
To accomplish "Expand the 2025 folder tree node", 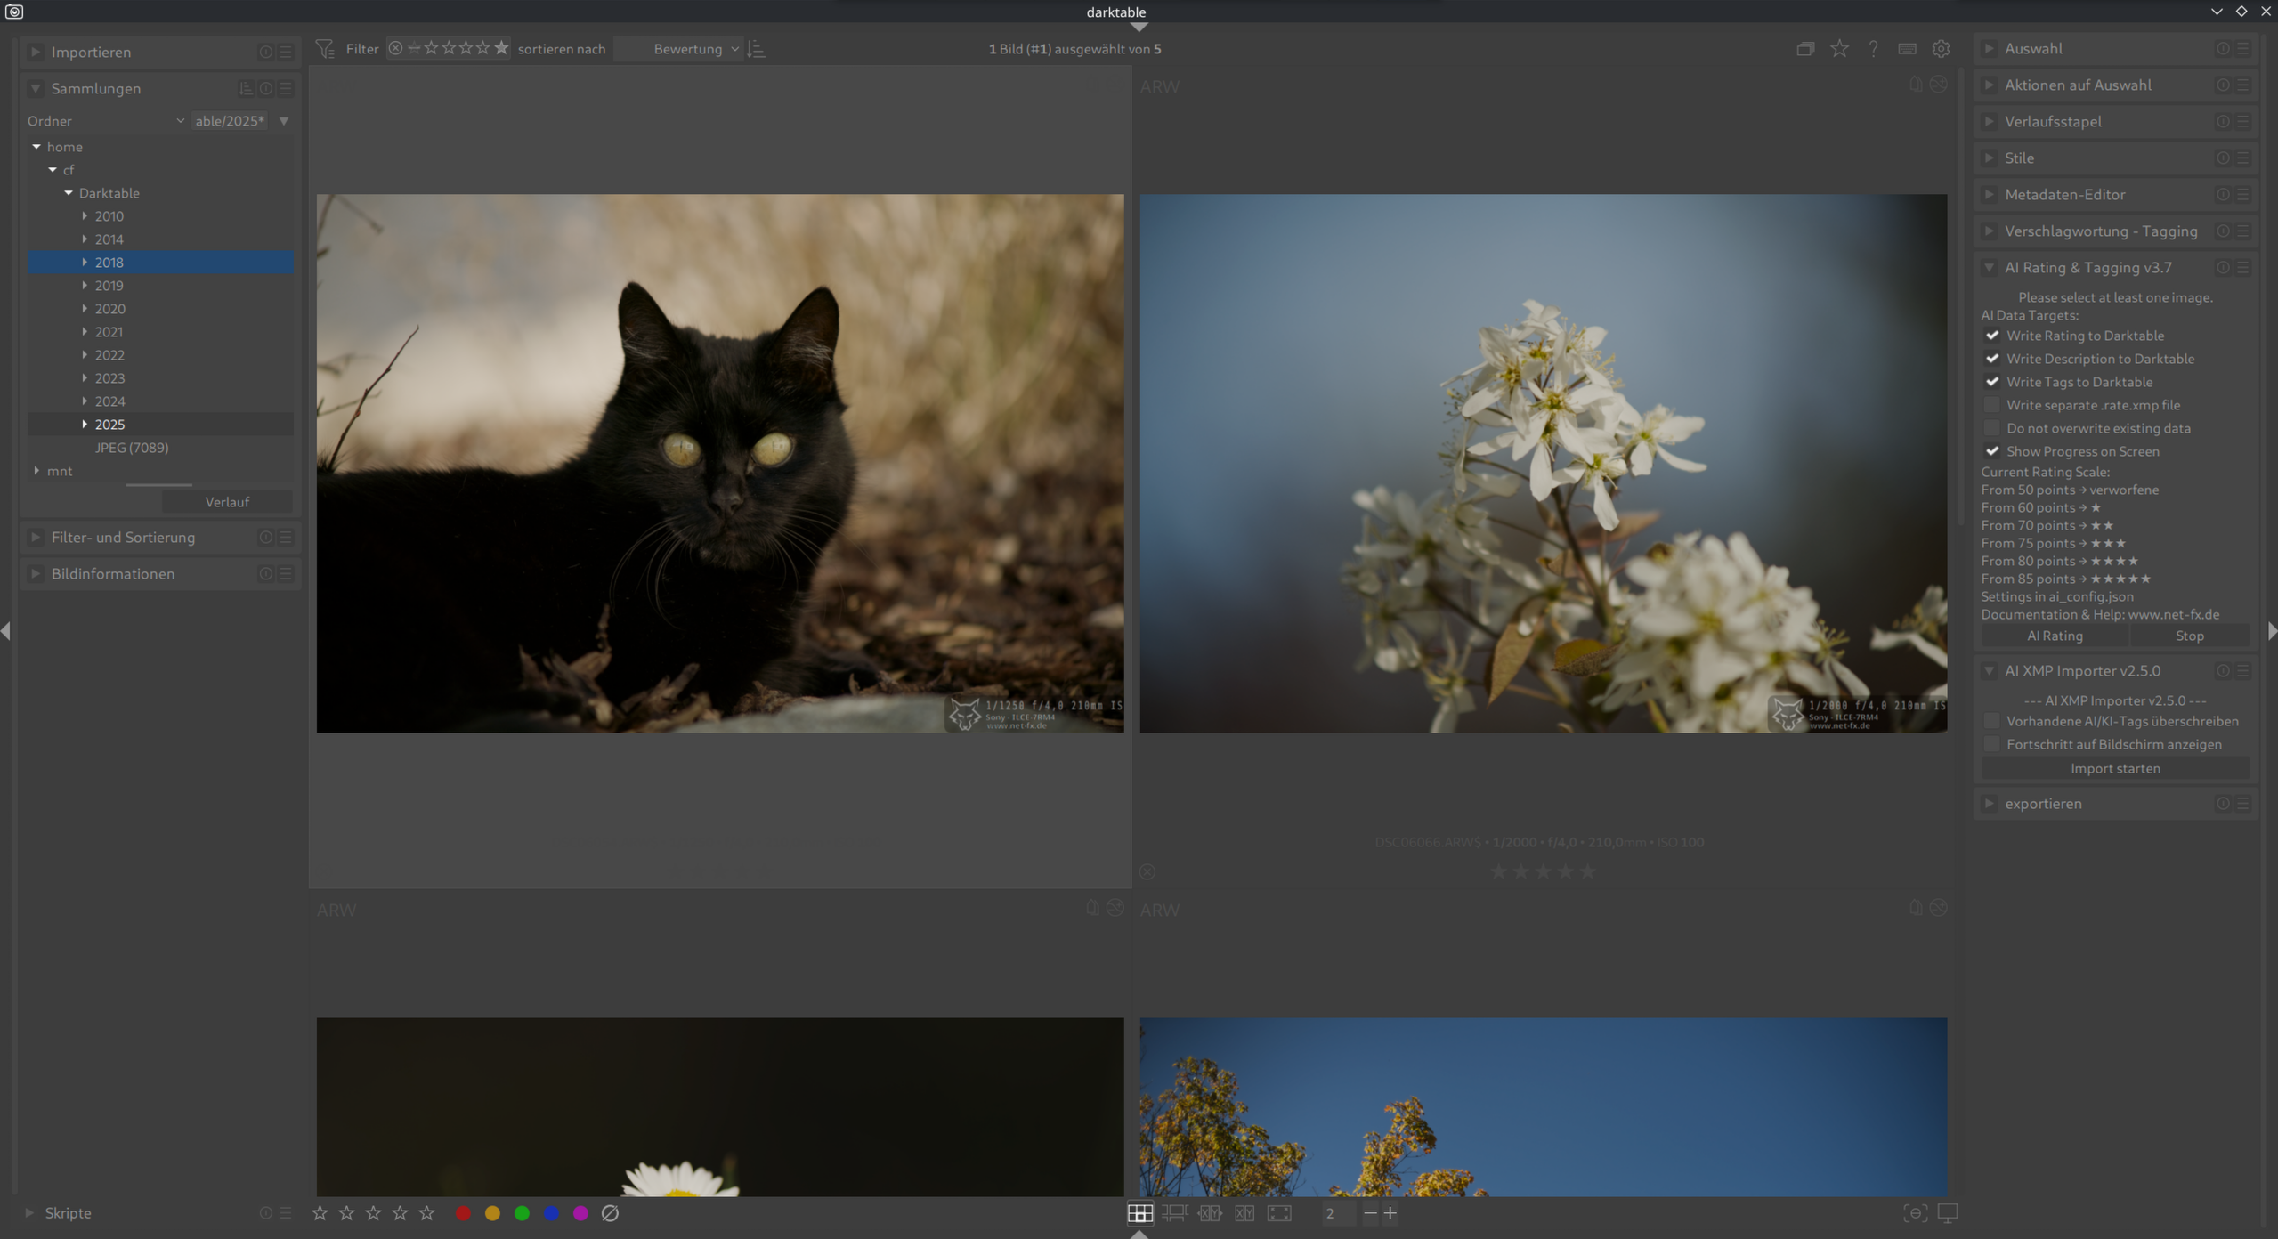I will (85, 425).
